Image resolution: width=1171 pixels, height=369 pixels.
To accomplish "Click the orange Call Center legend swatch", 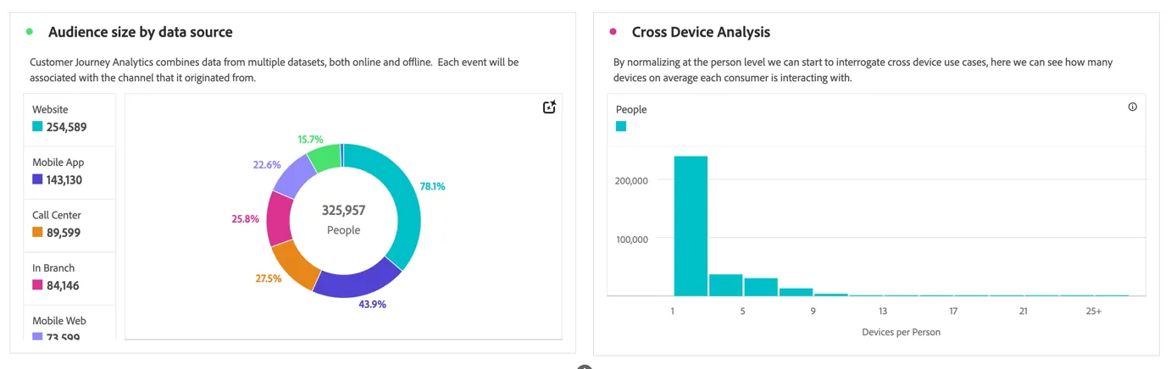I will [37, 232].
